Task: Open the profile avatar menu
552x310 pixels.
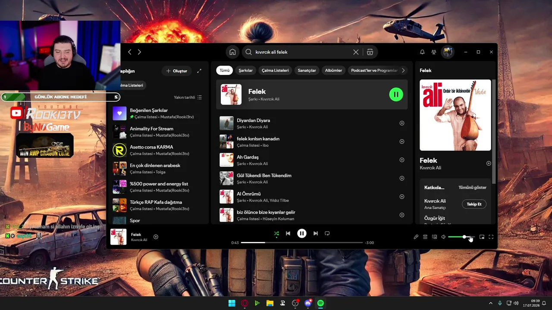Action: pos(448,52)
